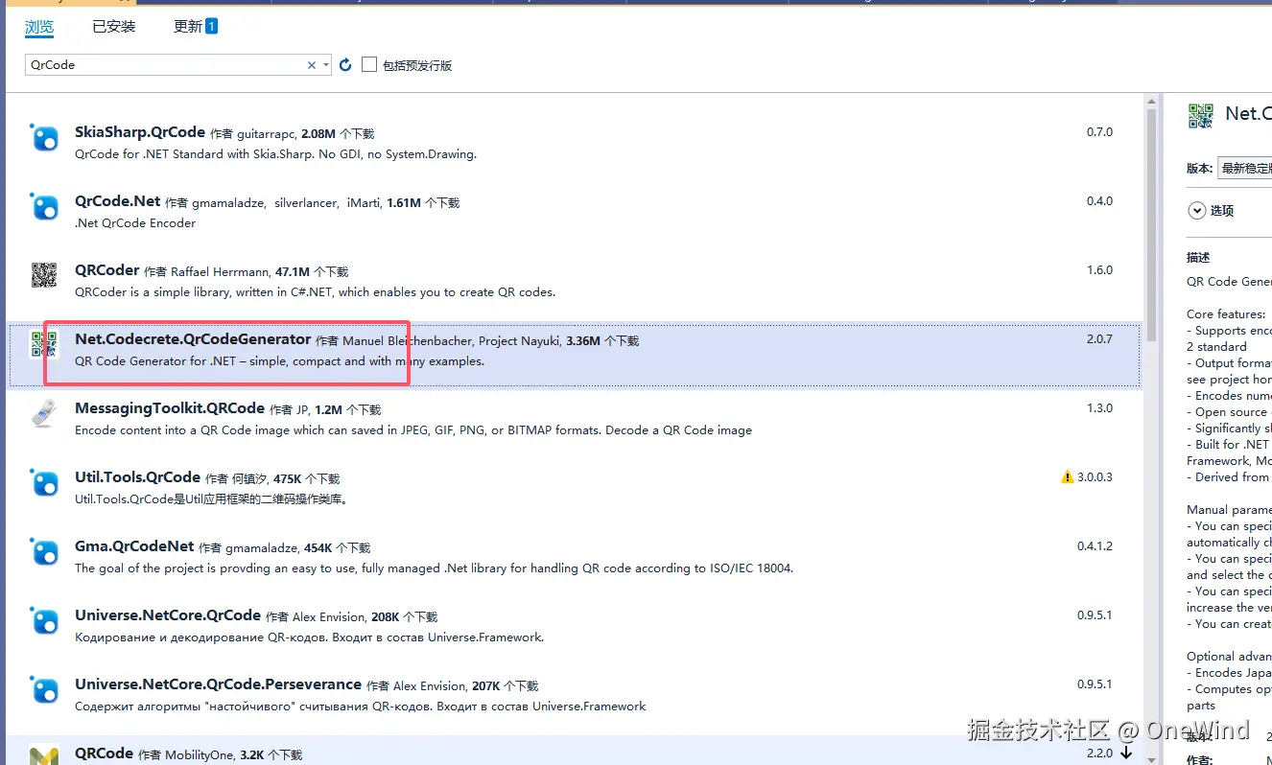Click version 1.3.0 of MessagingToolkit.QRCode

pos(1099,408)
